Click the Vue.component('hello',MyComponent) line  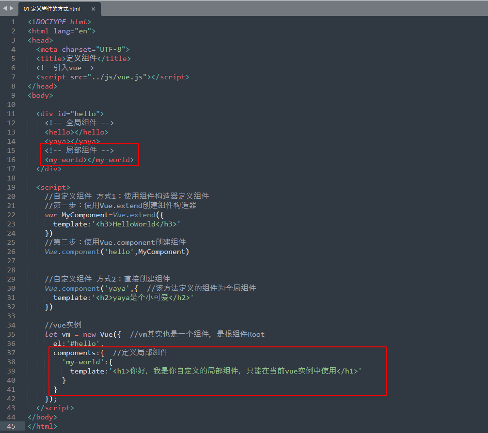[x=117, y=252]
